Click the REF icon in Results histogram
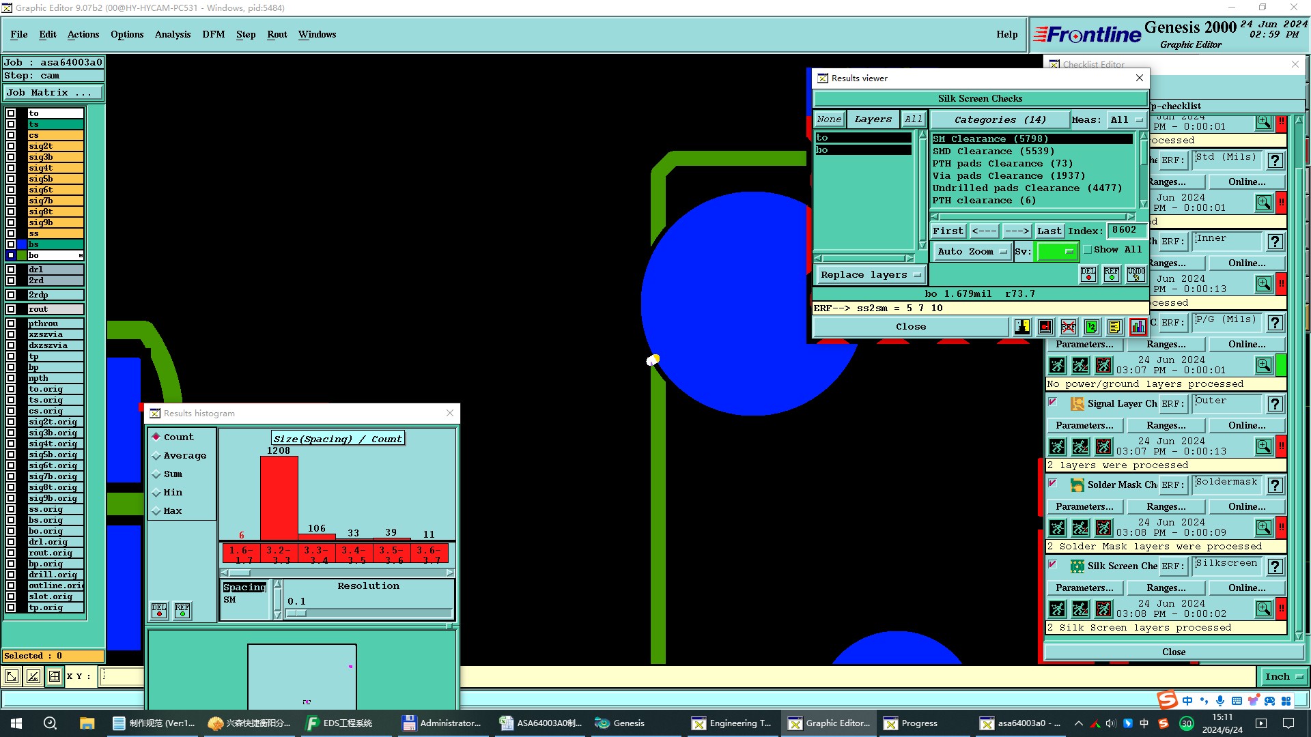 (182, 610)
